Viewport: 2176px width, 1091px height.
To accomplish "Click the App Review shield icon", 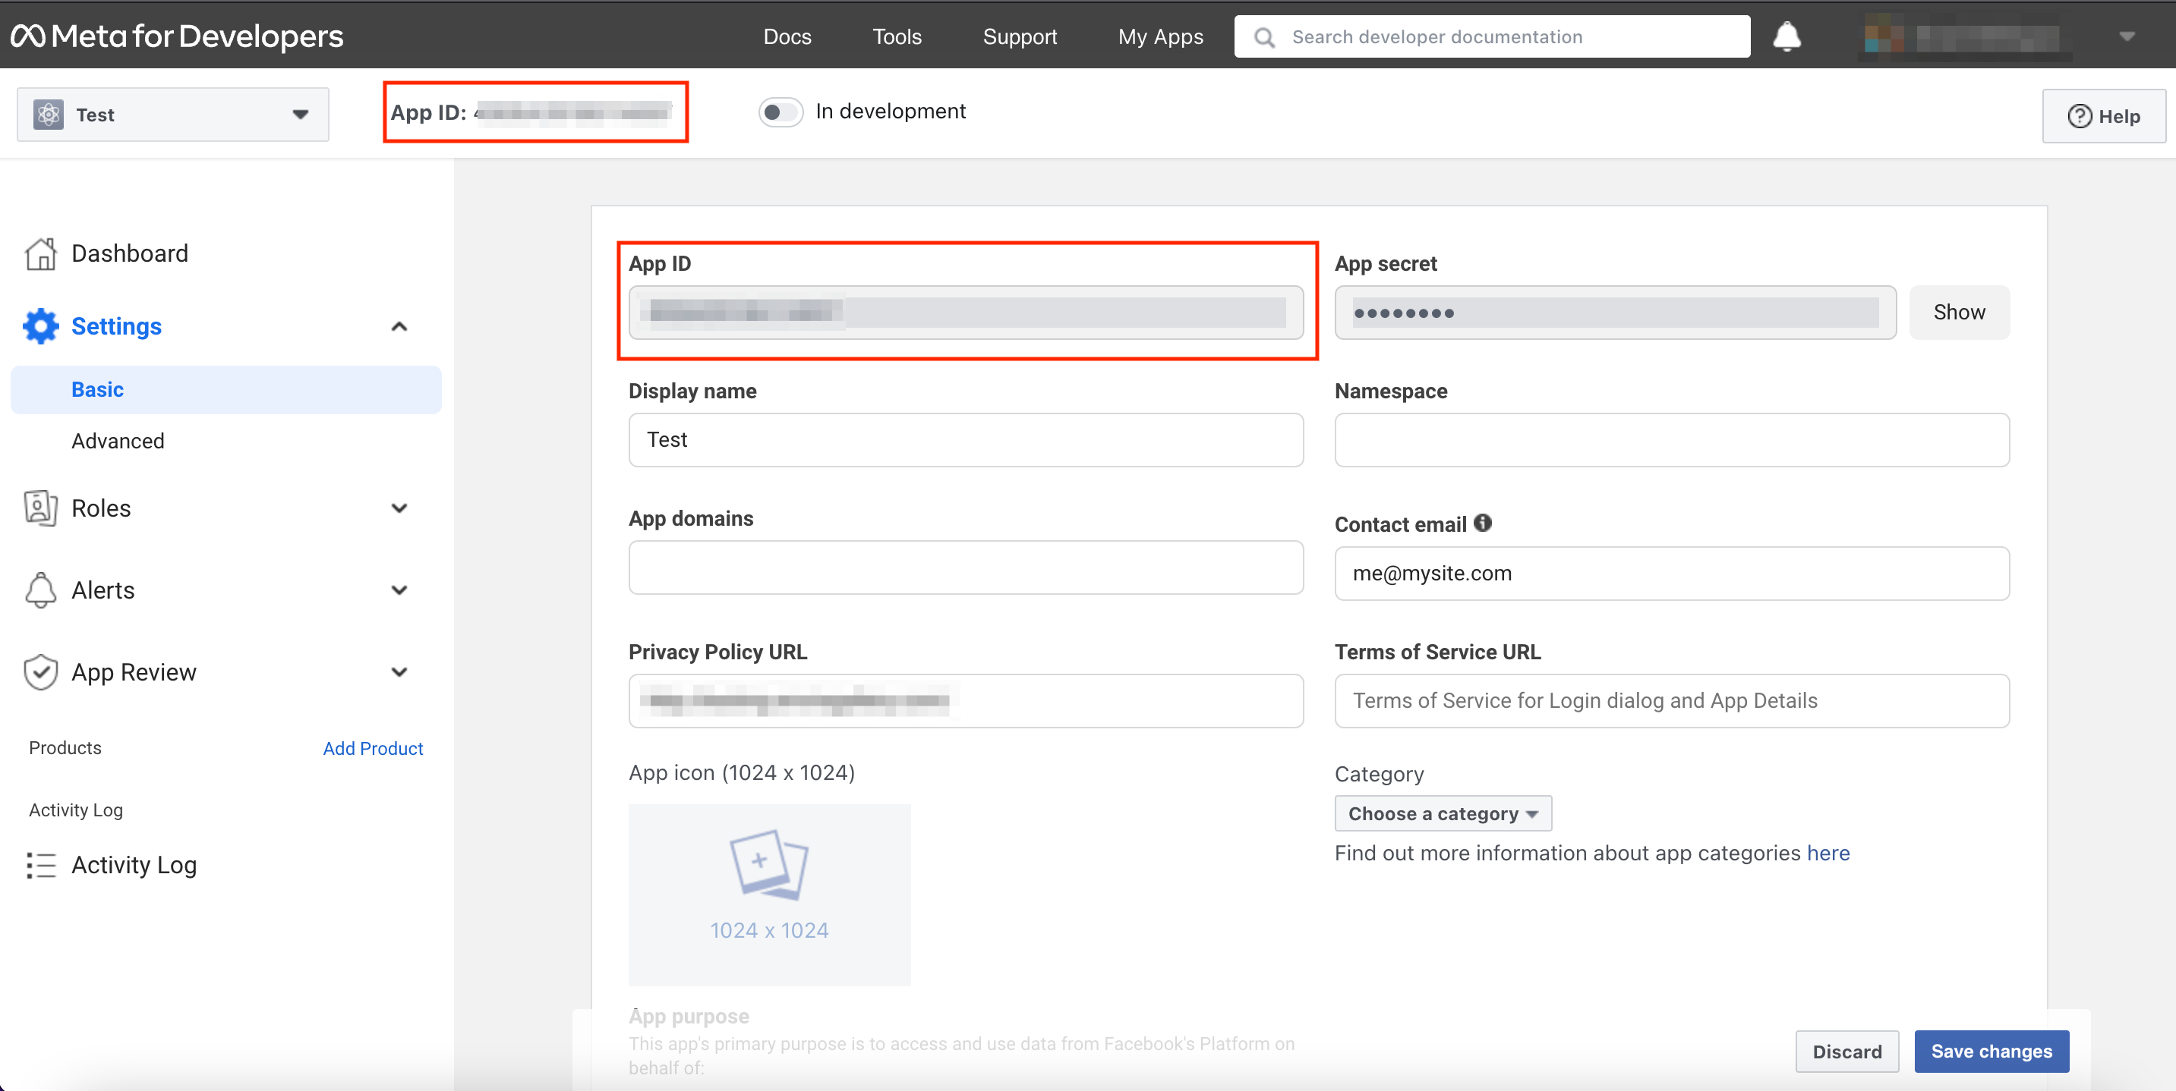I will coord(39,672).
